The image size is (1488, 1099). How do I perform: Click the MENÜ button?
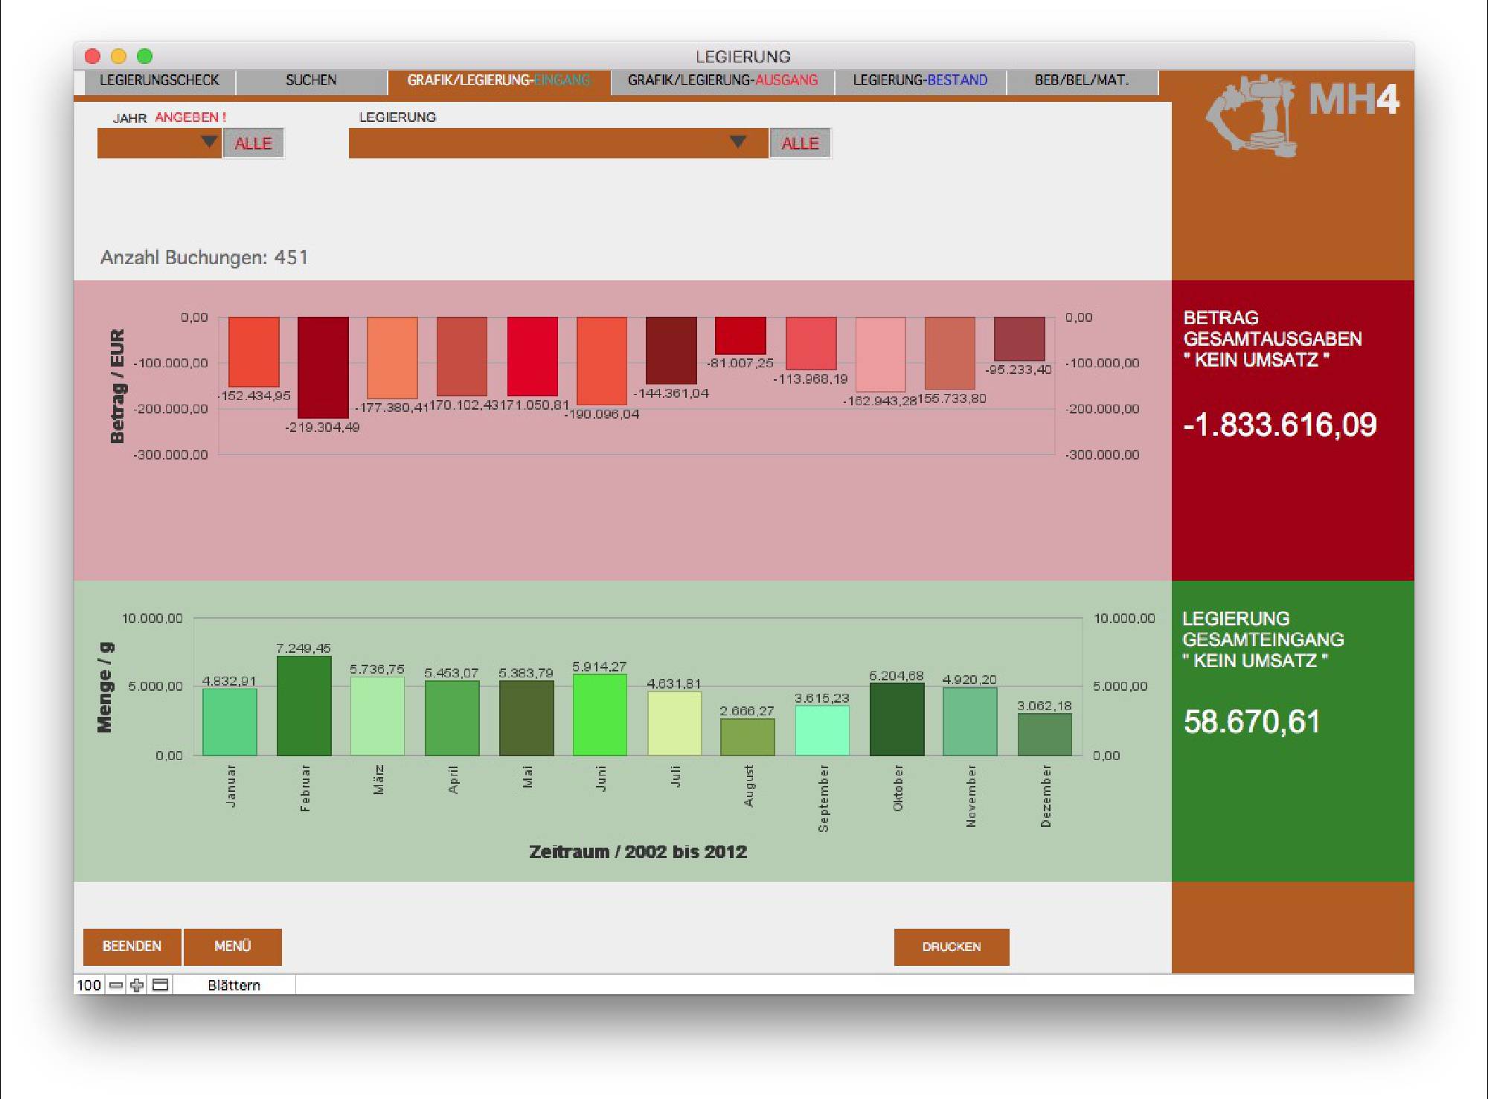click(232, 946)
